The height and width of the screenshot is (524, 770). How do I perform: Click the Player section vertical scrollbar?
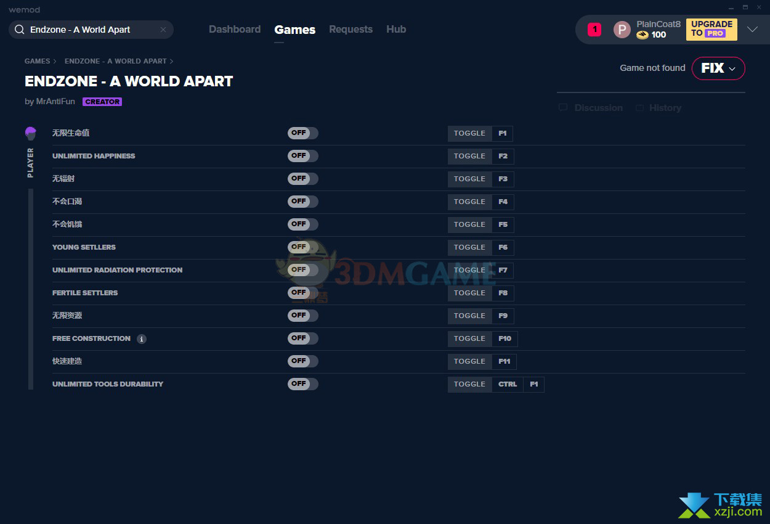click(31, 289)
